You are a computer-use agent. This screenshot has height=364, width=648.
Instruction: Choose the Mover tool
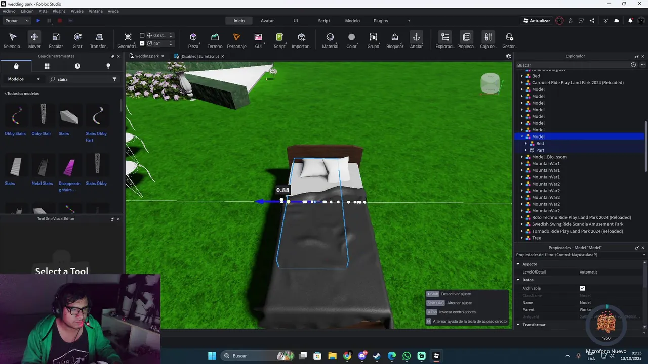(34, 40)
